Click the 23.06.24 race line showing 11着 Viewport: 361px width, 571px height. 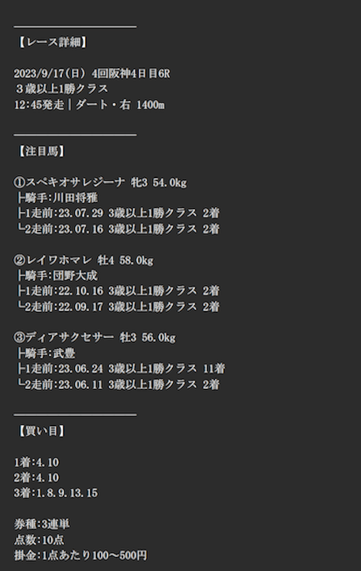click(x=121, y=369)
